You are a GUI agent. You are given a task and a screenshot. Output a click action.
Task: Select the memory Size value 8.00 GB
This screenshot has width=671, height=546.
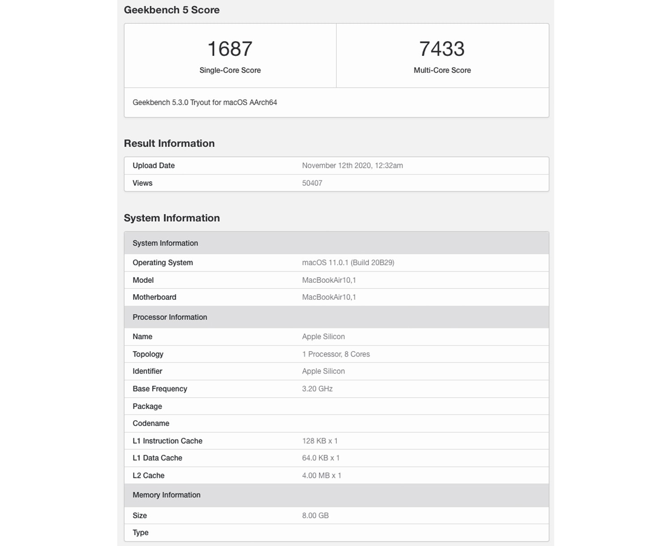(315, 516)
